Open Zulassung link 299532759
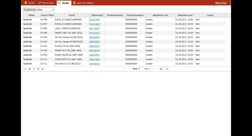252x136 pixels. tap(94, 51)
